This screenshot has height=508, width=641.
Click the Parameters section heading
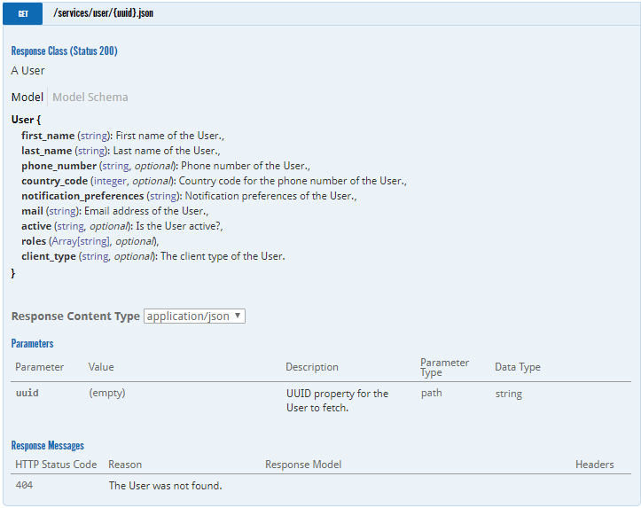click(x=33, y=344)
